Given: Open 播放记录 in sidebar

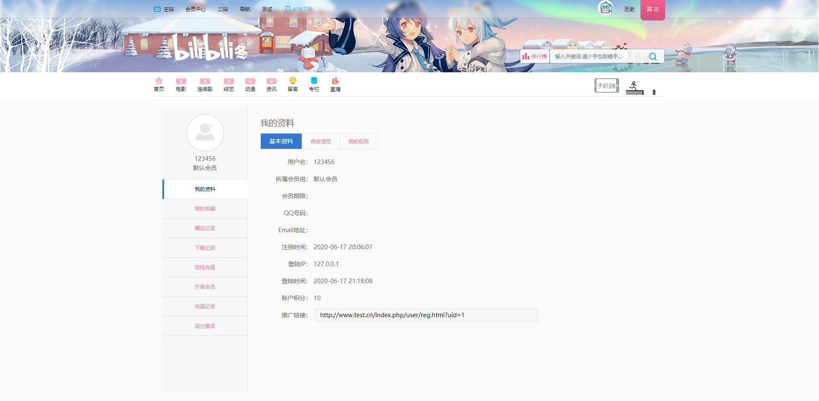Looking at the screenshot, I should point(205,228).
